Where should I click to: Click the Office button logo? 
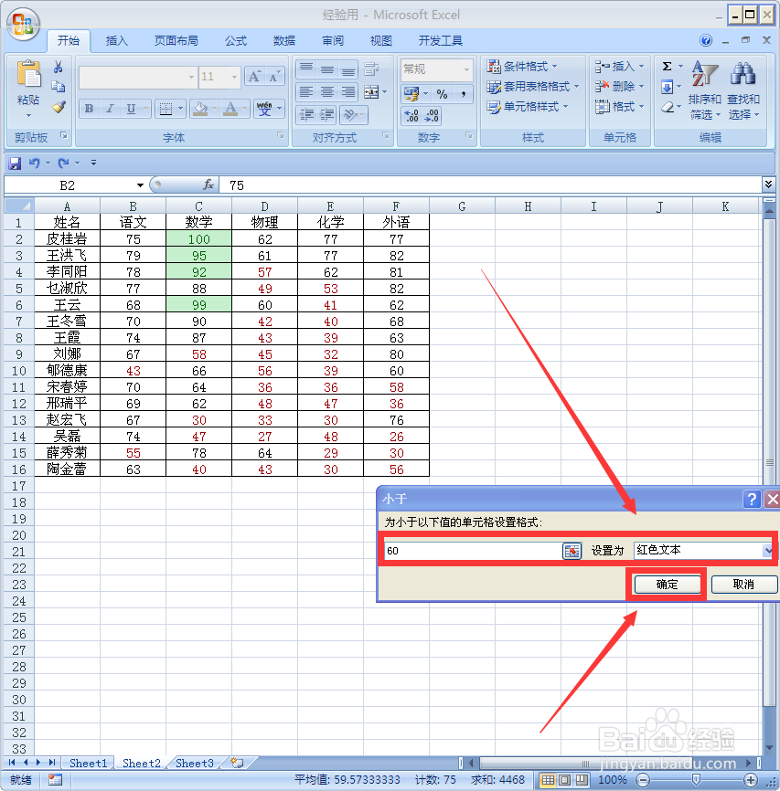23,25
